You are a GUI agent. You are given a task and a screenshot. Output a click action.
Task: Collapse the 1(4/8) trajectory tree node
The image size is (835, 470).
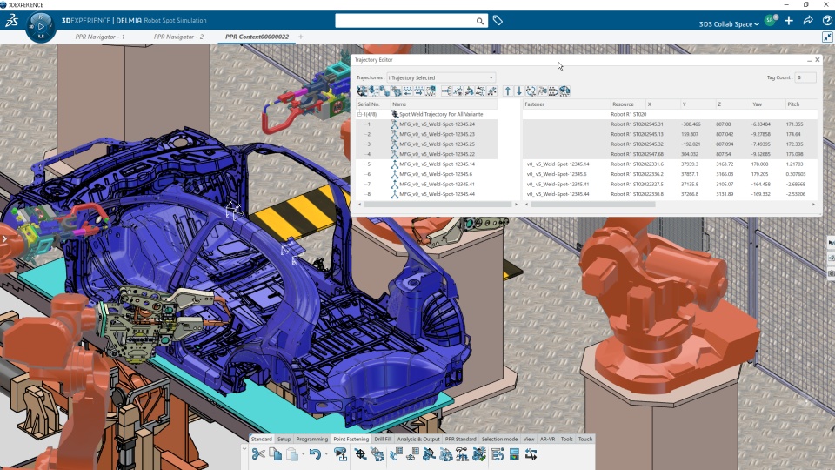(x=359, y=115)
